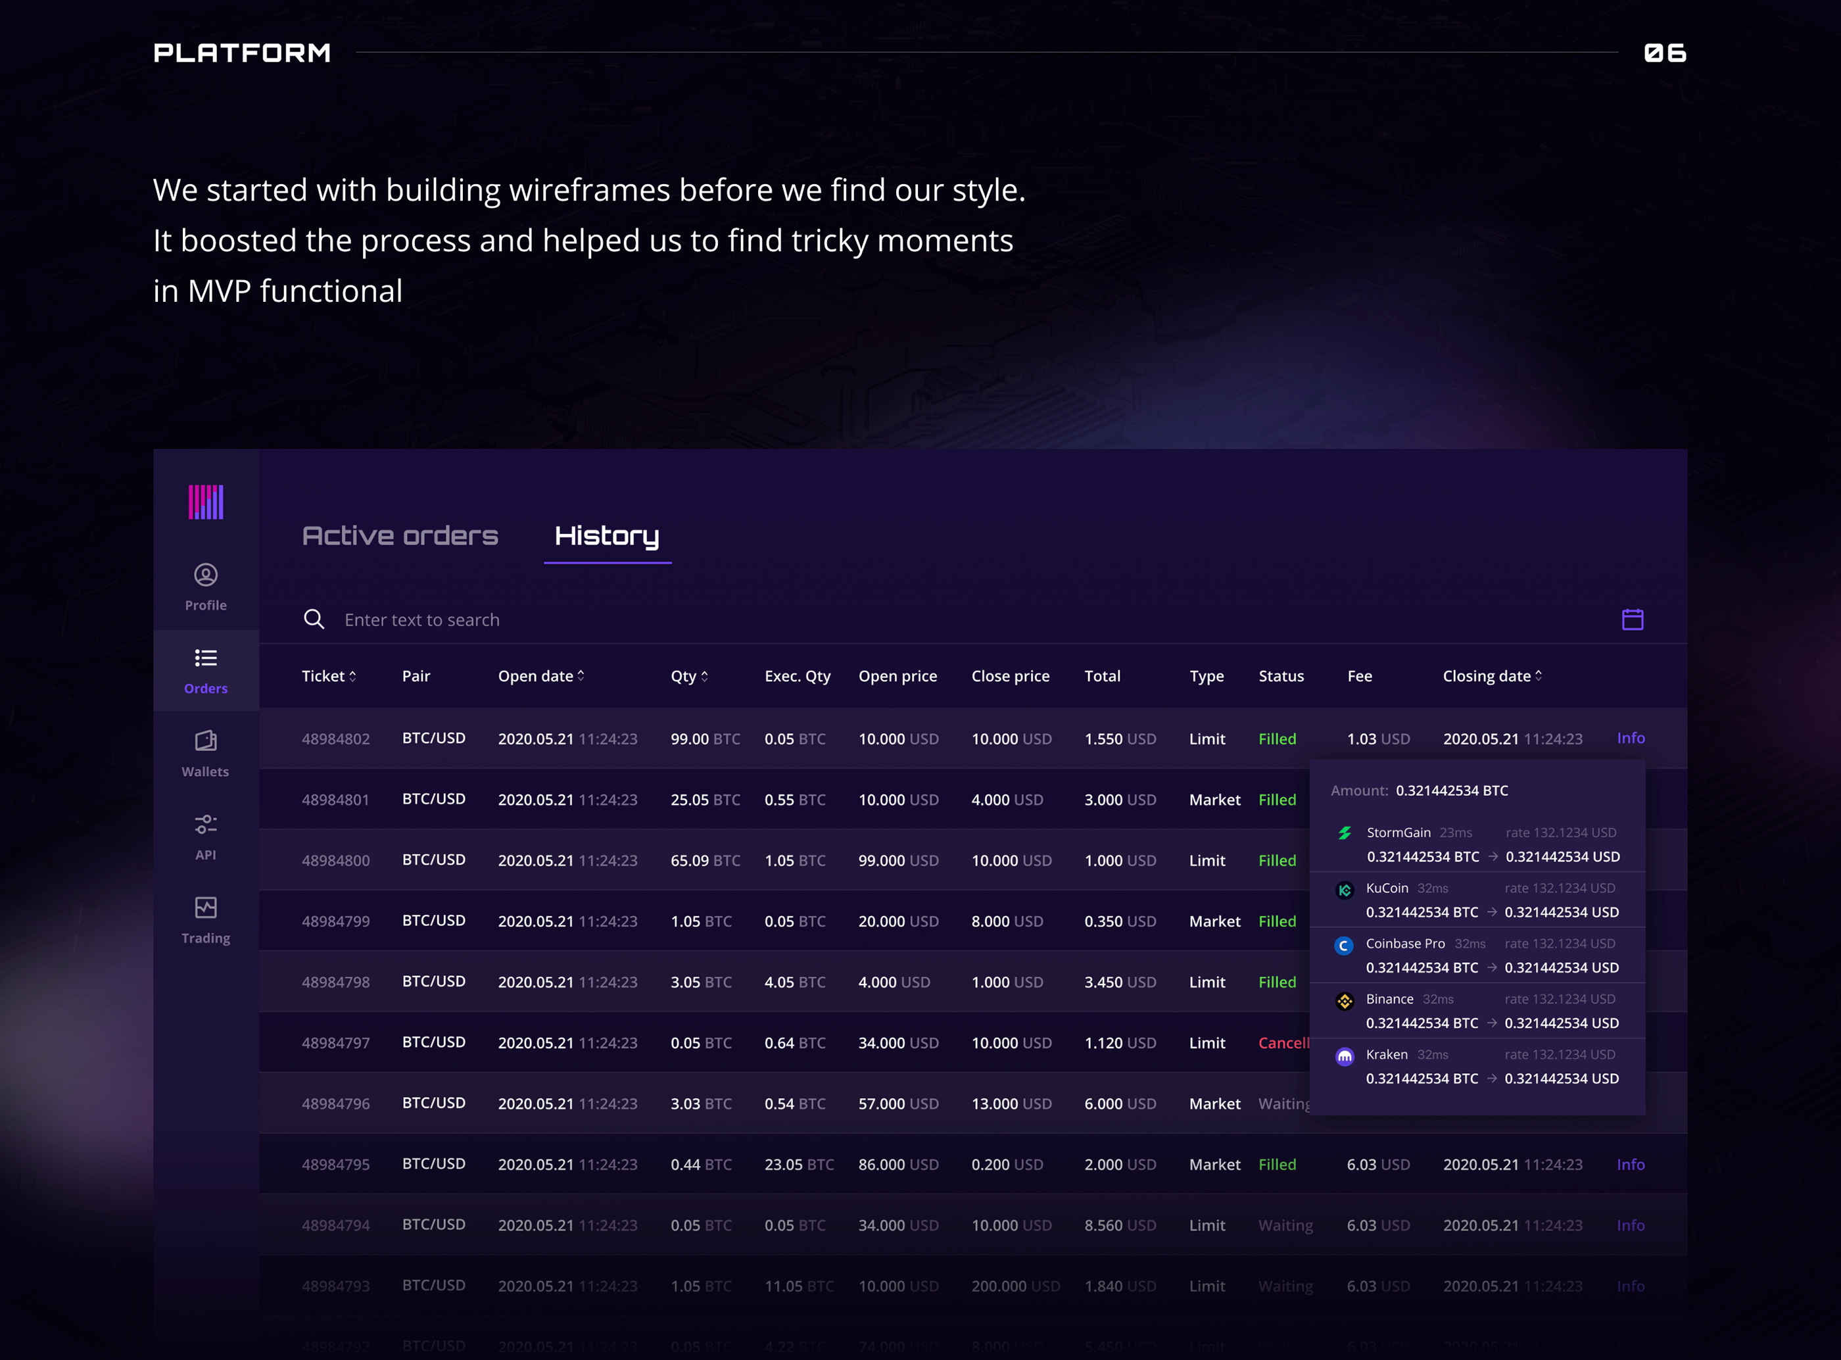Click the Binance exchange icon
Screen dimensions: 1841x1360
point(1345,1001)
